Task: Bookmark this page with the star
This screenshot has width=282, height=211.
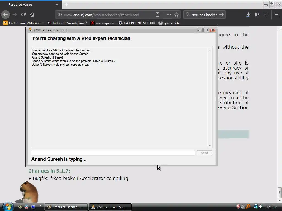Action: (x=177, y=15)
